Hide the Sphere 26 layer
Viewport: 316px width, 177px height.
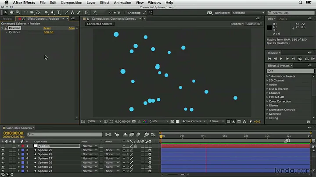point(3,163)
